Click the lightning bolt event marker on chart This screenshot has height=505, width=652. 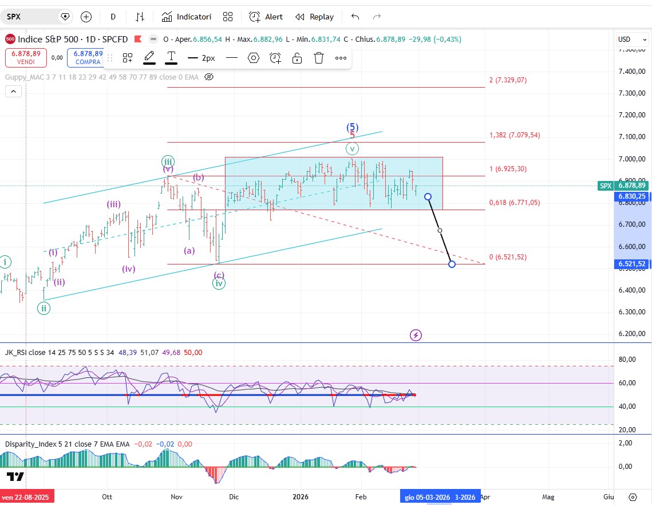pyautogui.click(x=416, y=335)
